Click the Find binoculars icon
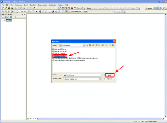The width and height of the screenshot is (167, 123). click(x=53, y=12)
